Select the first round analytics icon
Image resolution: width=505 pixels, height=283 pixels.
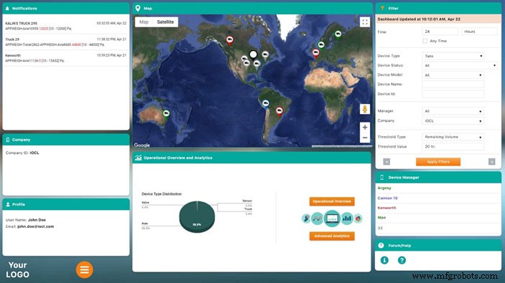click(306, 219)
